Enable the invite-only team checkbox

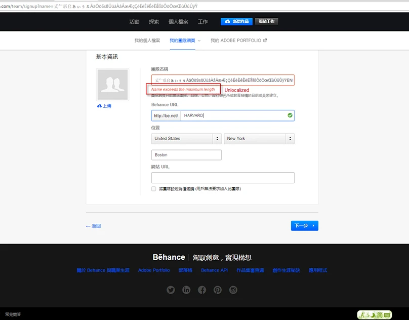(154, 189)
